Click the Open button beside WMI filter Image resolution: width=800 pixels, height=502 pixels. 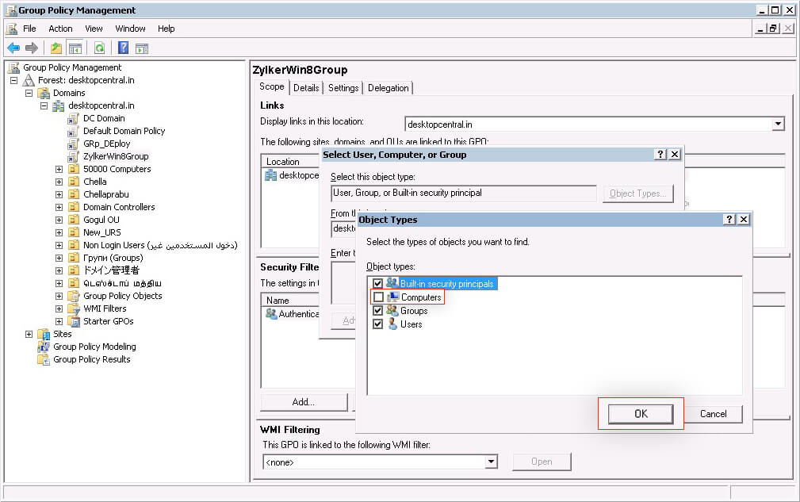tap(542, 462)
